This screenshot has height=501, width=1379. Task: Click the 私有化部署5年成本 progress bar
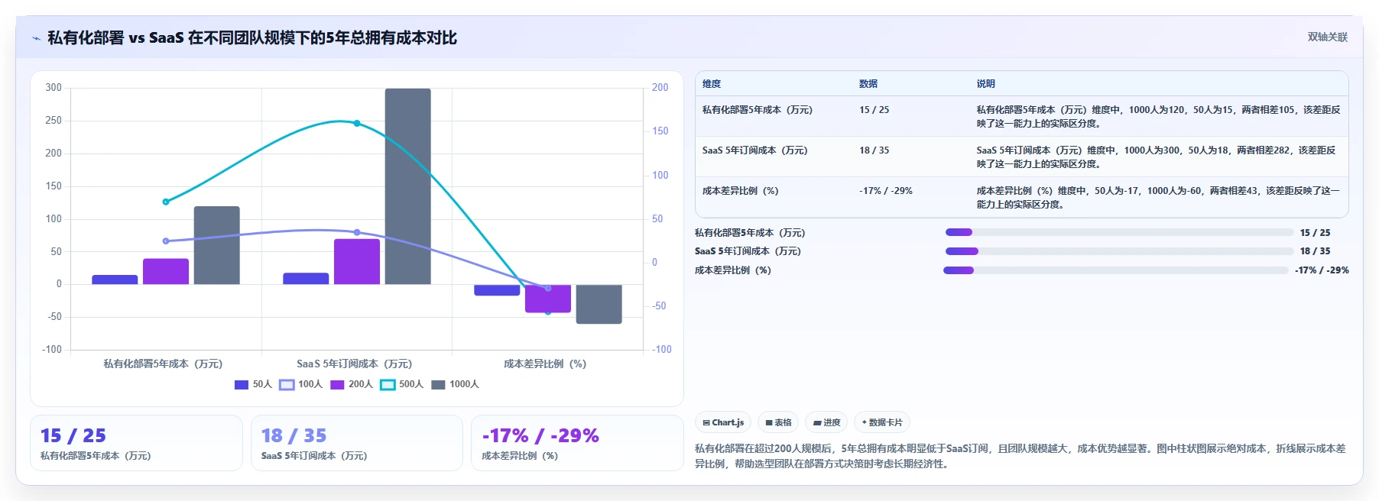click(x=1119, y=233)
